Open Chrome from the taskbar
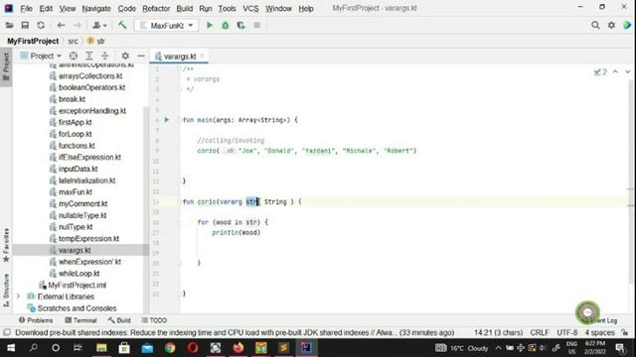 coord(170,348)
